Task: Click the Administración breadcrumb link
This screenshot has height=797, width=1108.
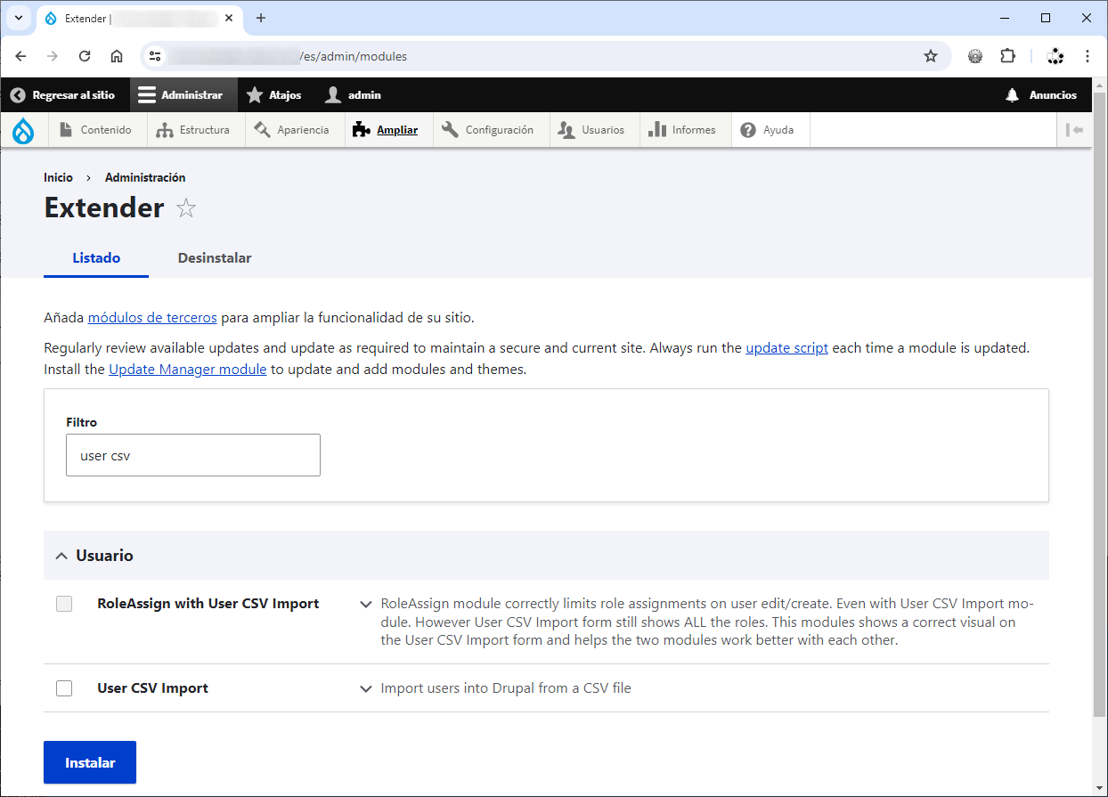Action: point(145,177)
